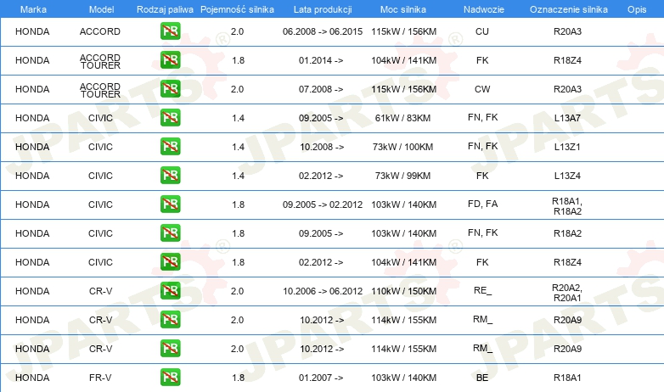Click the Oznaczenie silnika column header

point(569,9)
